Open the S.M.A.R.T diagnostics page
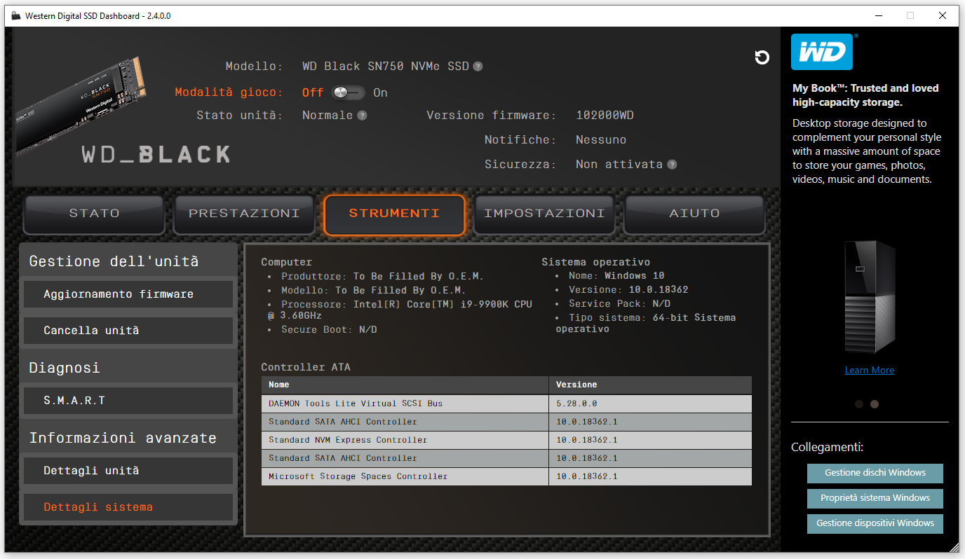Screen dimensions: 965x559 (128, 401)
